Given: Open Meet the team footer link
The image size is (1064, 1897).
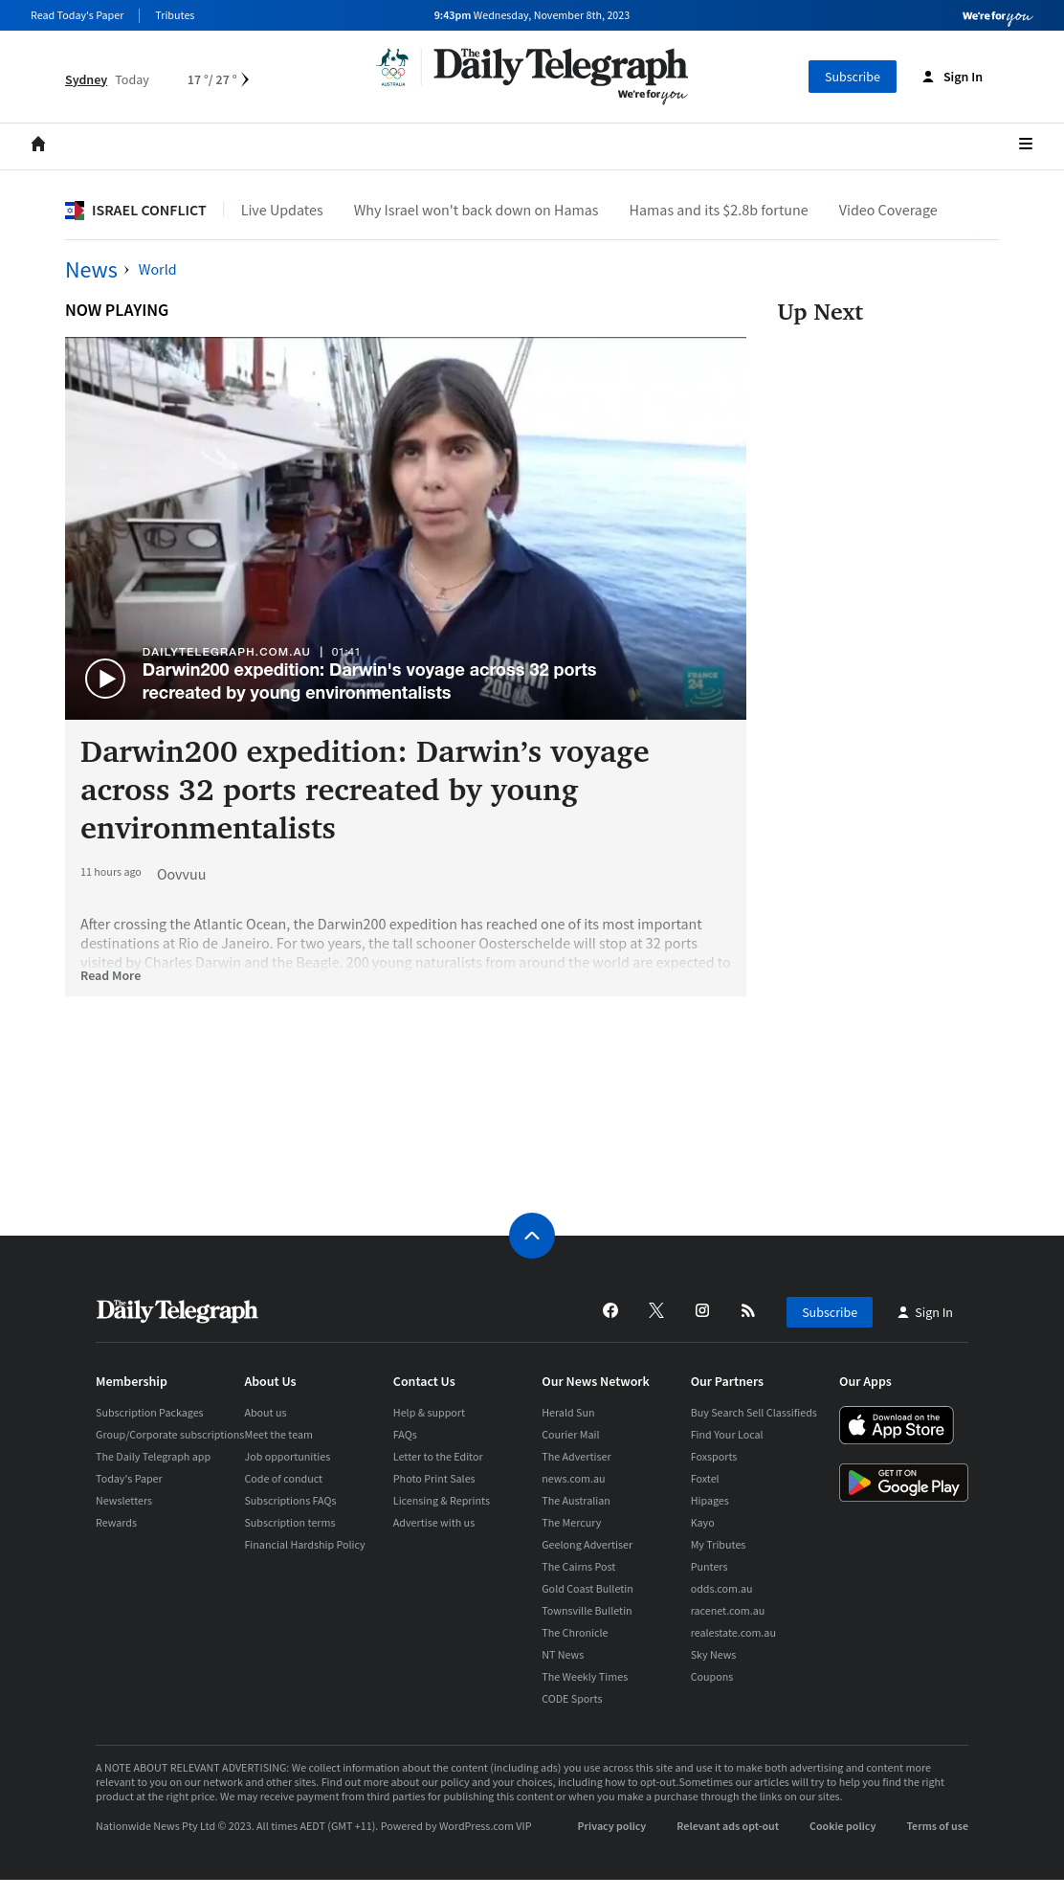Looking at the screenshot, I should point(278,1435).
